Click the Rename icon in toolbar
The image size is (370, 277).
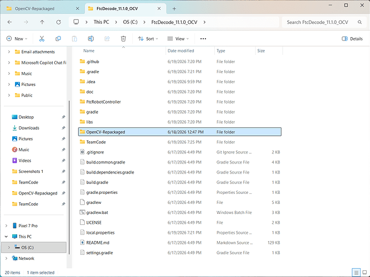(x=91, y=39)
